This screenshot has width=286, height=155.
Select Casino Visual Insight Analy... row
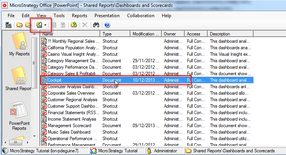click(x=147, y=54)
